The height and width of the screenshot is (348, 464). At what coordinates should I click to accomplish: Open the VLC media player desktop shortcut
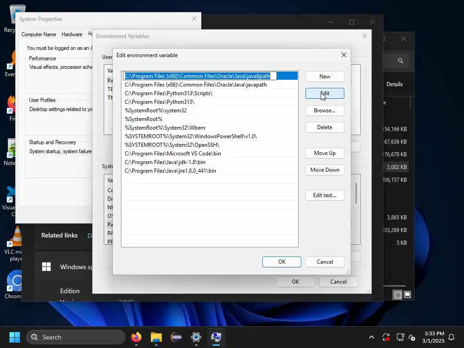[x=13, y=244]
